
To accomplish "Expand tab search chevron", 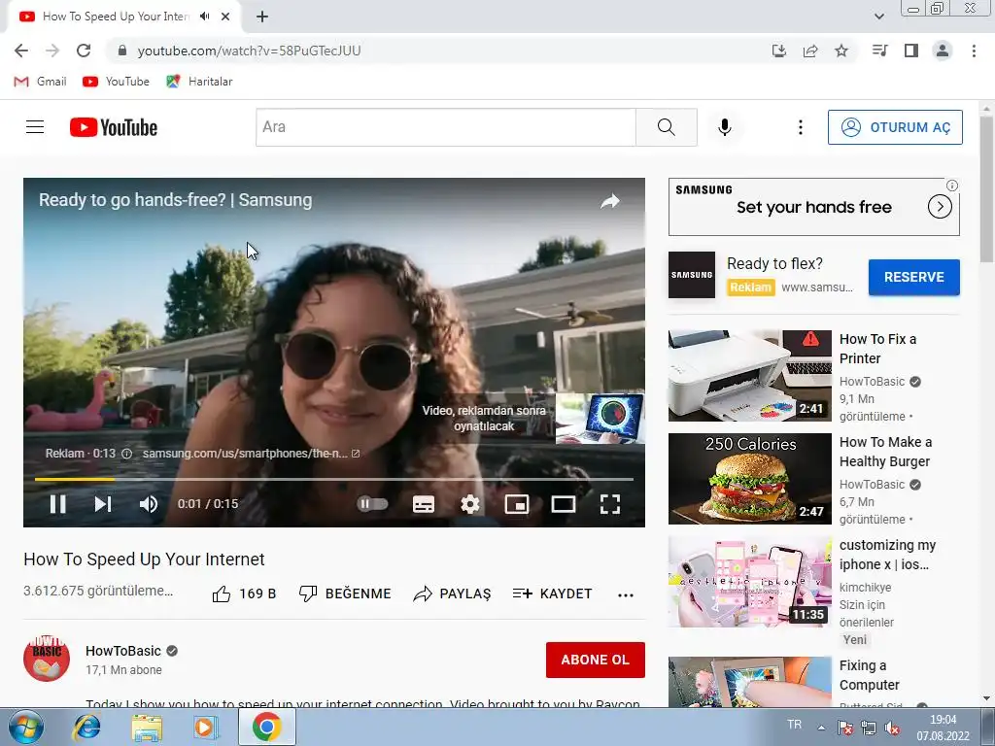I will [878, 17].
